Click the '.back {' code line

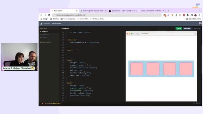[x=70, y=83]
